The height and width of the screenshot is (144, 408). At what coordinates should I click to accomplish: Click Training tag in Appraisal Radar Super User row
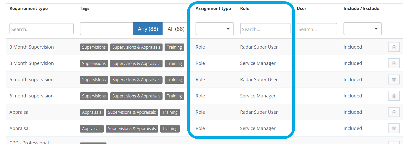click(x=170, y=112)
